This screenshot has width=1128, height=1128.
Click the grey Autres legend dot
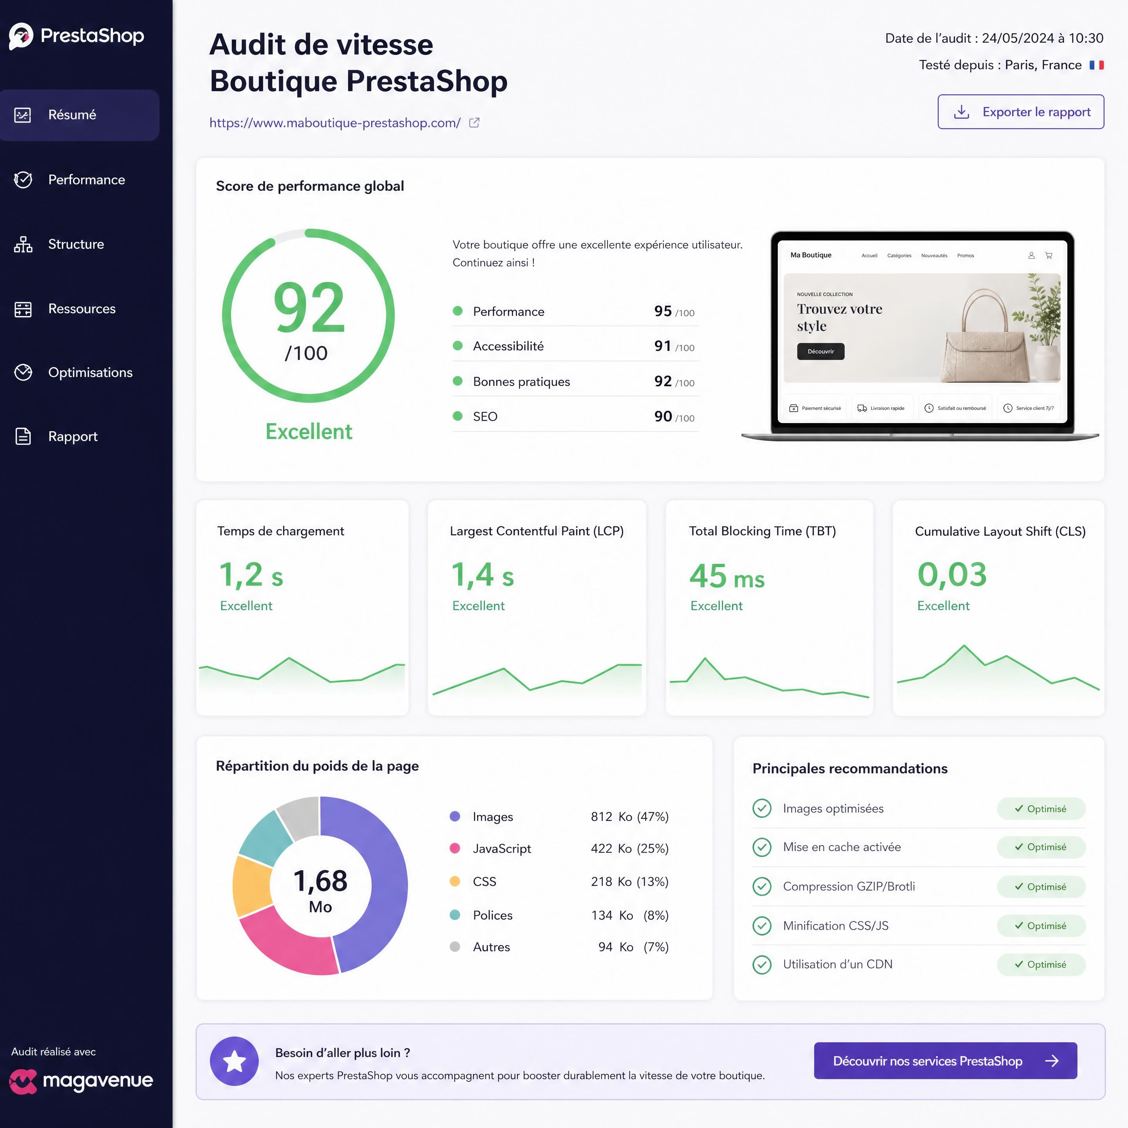455,946
